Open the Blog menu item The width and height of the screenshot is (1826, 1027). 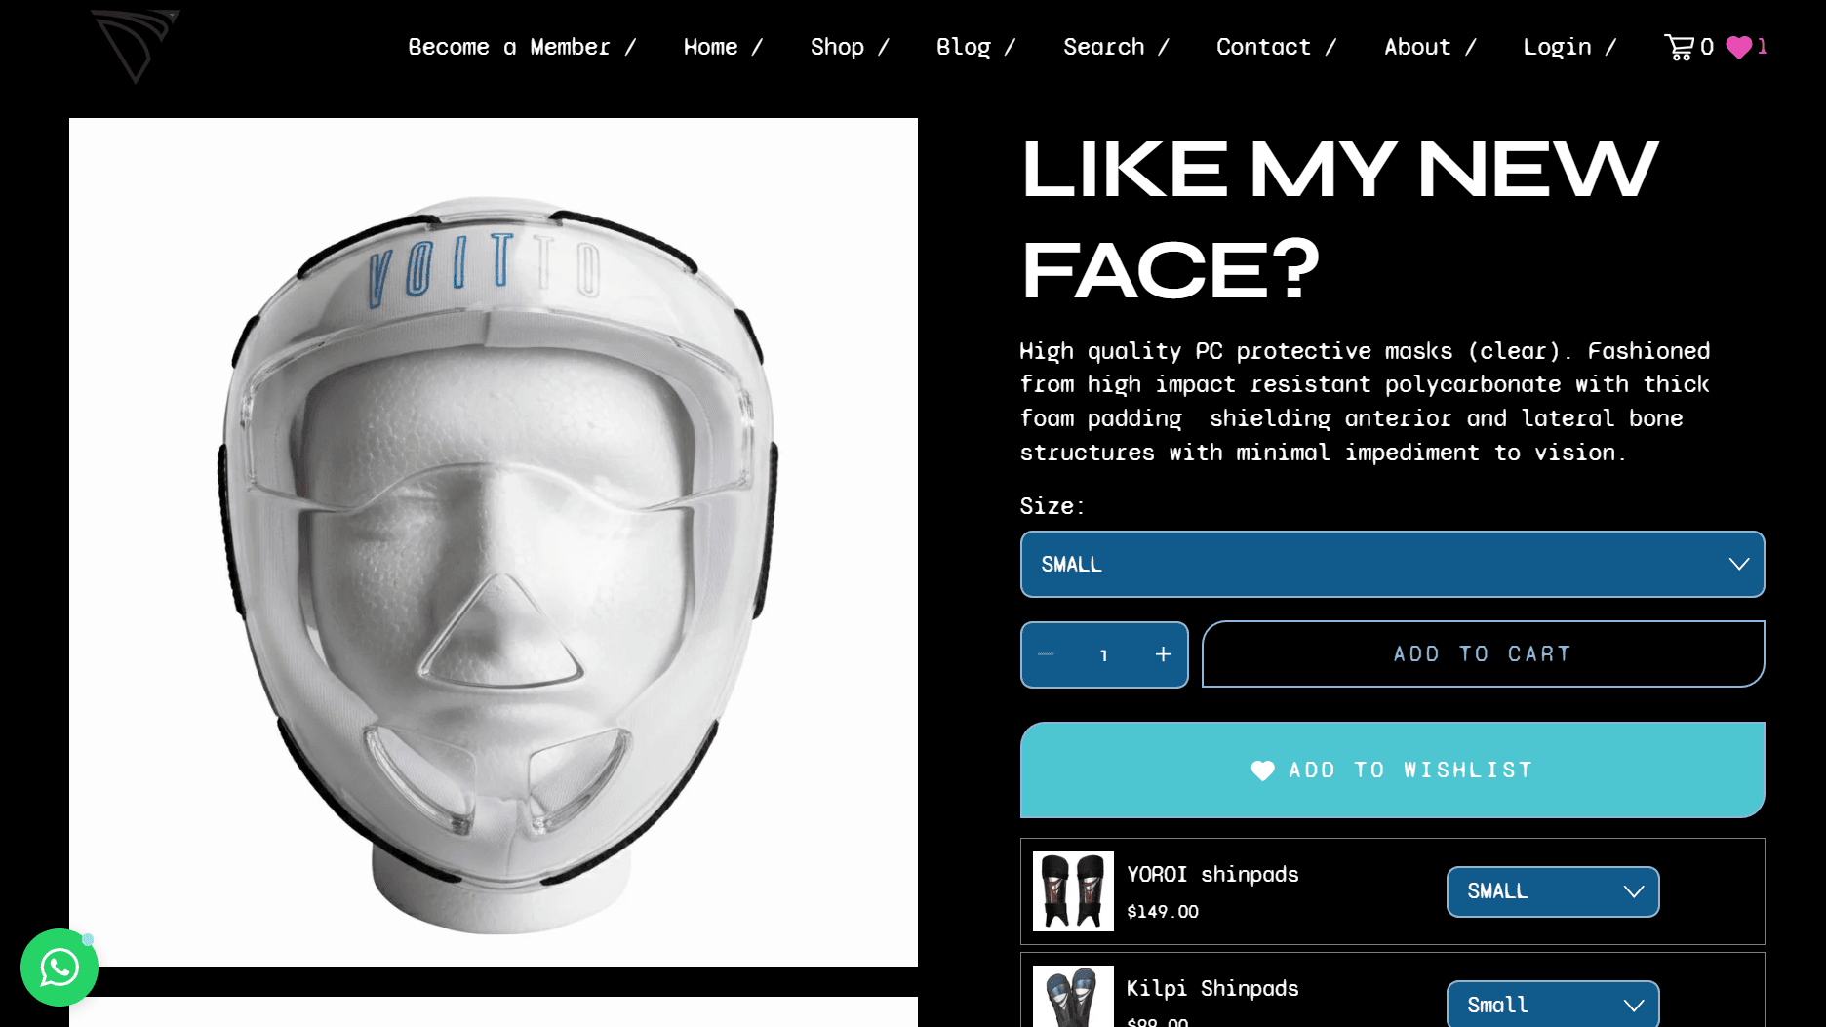[963, 47]
